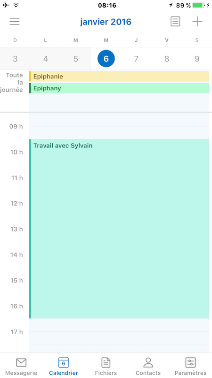Pick day 8 in the week row
This screenshot has height=378, width=212.
coord(167,59)
